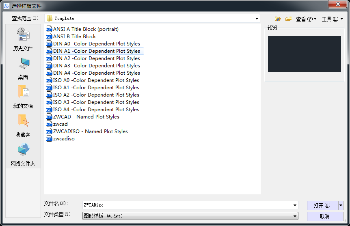Click DWT icon of DIN A4 template
The height and width of the screenshot is (226, 350).
pos(49,73)
